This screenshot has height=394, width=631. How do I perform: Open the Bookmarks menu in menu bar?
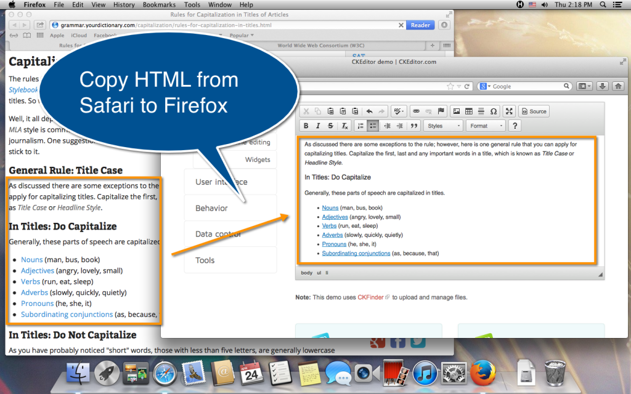point(159,5)
